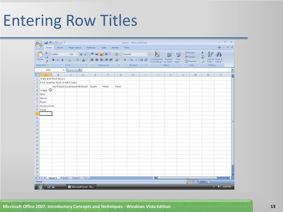Open Windows Start orb on taskbar
Screen dimensions: 283x212
40,187
